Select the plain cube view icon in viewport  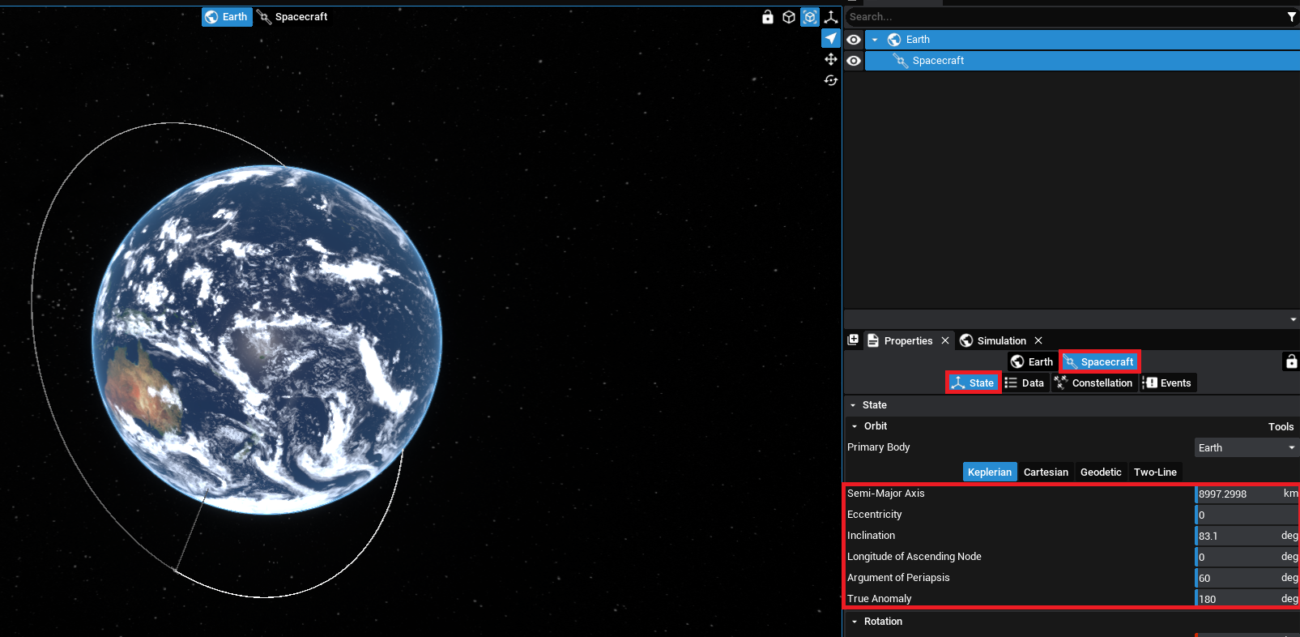(x=789, y=17)
